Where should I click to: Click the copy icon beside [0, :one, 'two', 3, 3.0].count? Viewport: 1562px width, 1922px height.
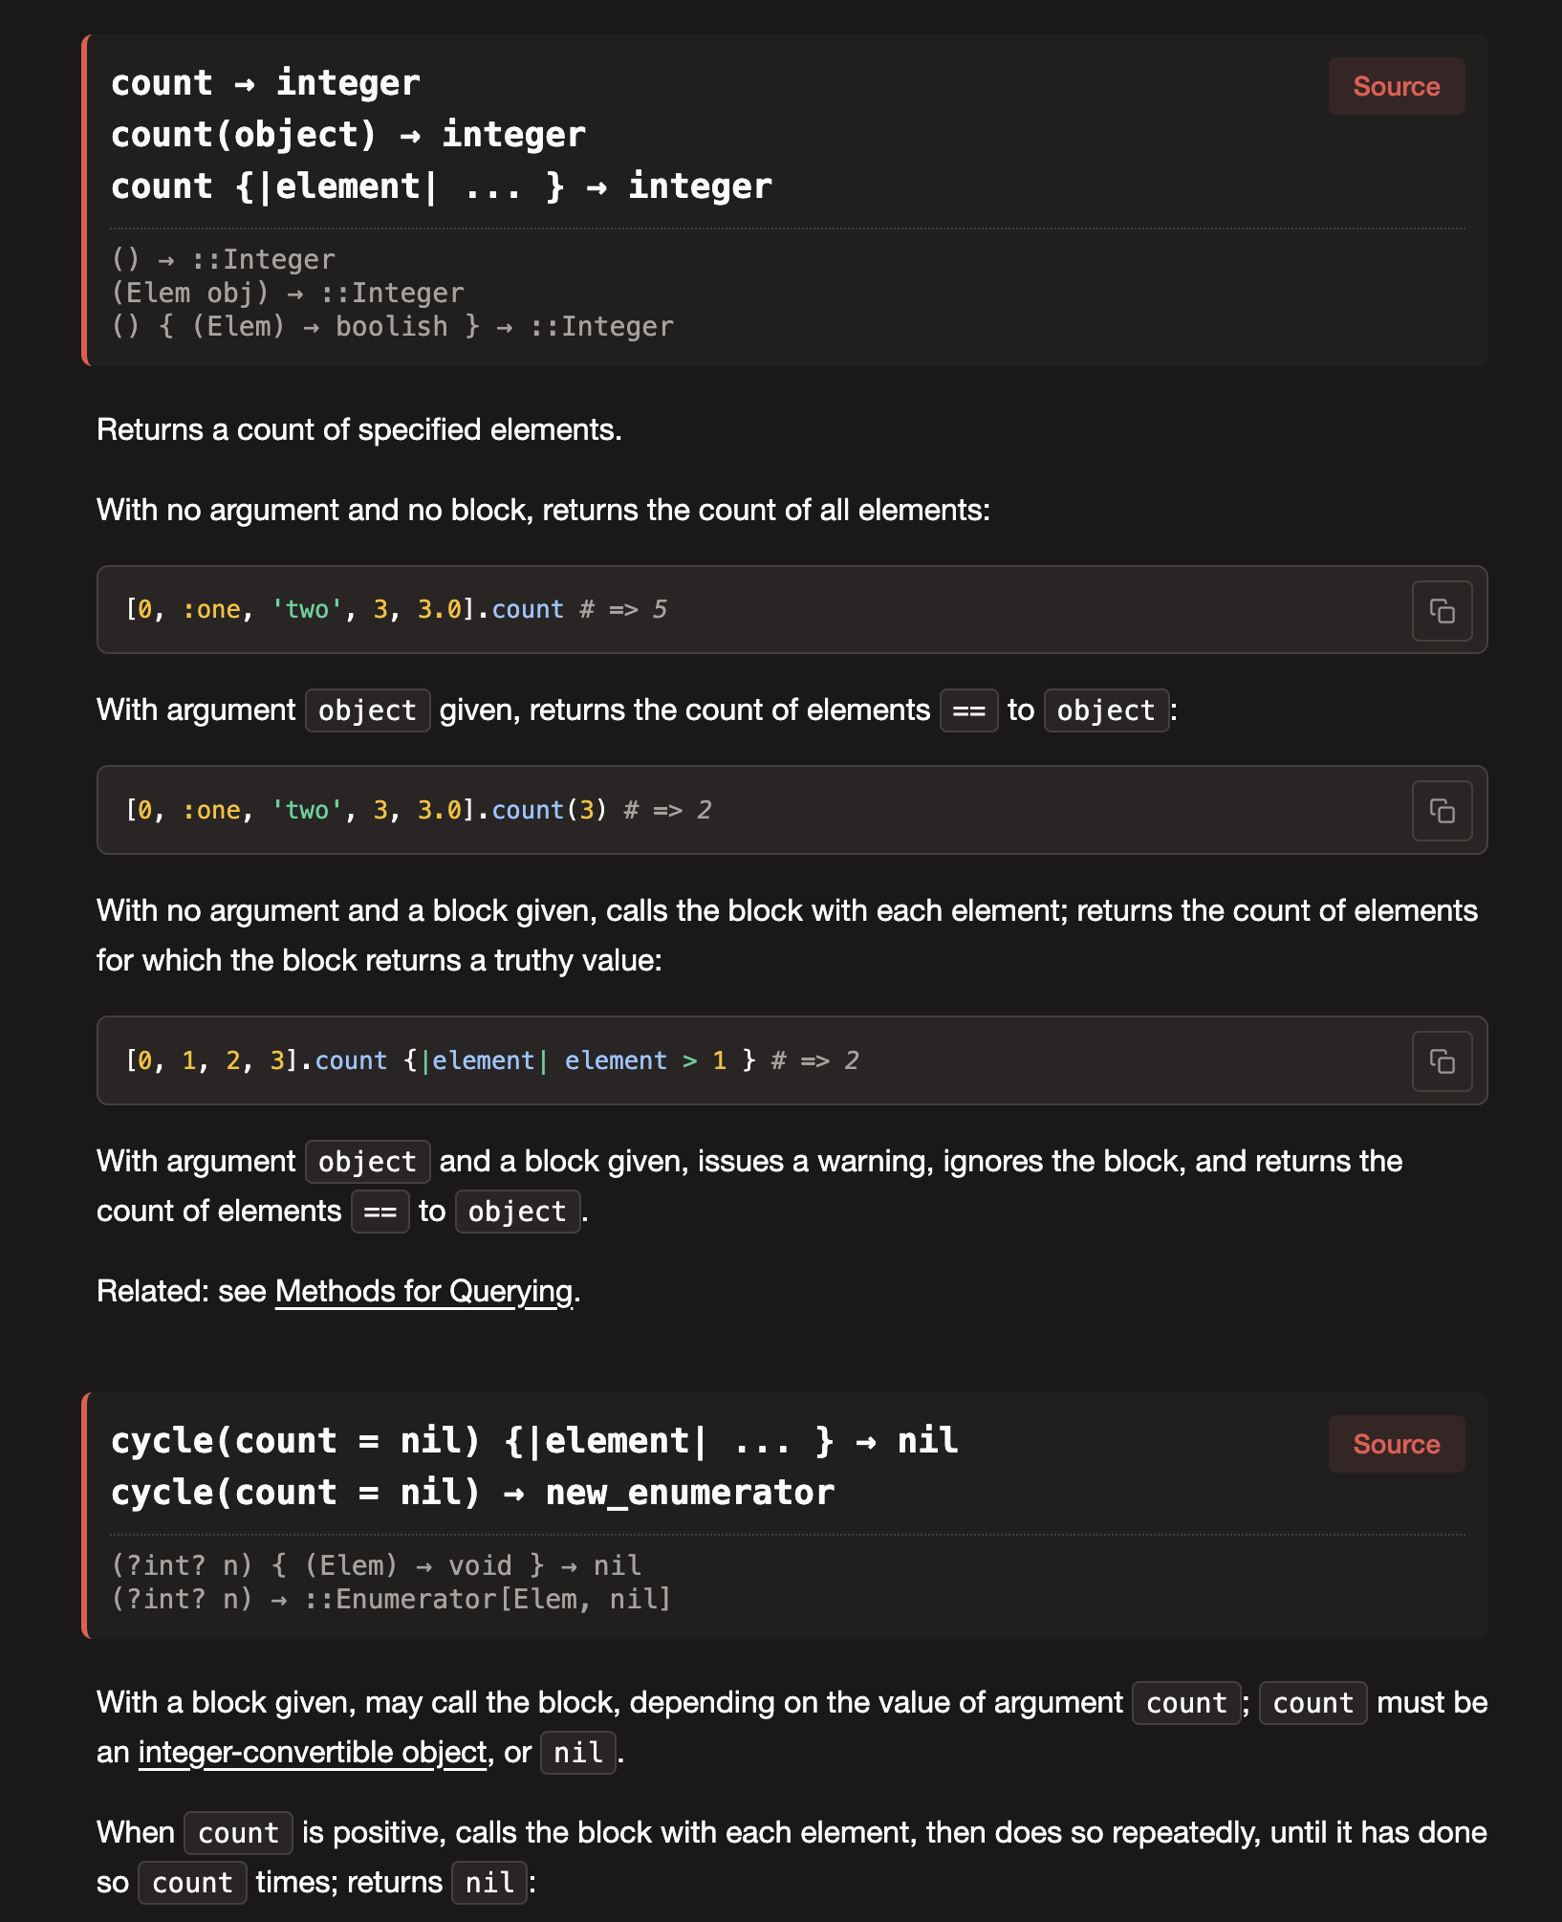pyautogui.click(x=1442, y=611)
